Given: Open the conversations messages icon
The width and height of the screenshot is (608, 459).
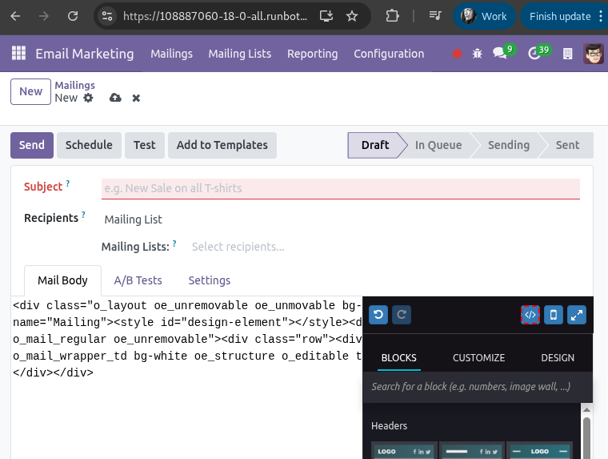Looking at the screenshot, I should tap(500, 53).
